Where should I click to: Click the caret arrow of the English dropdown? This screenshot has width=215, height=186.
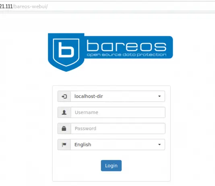[159, 145]
